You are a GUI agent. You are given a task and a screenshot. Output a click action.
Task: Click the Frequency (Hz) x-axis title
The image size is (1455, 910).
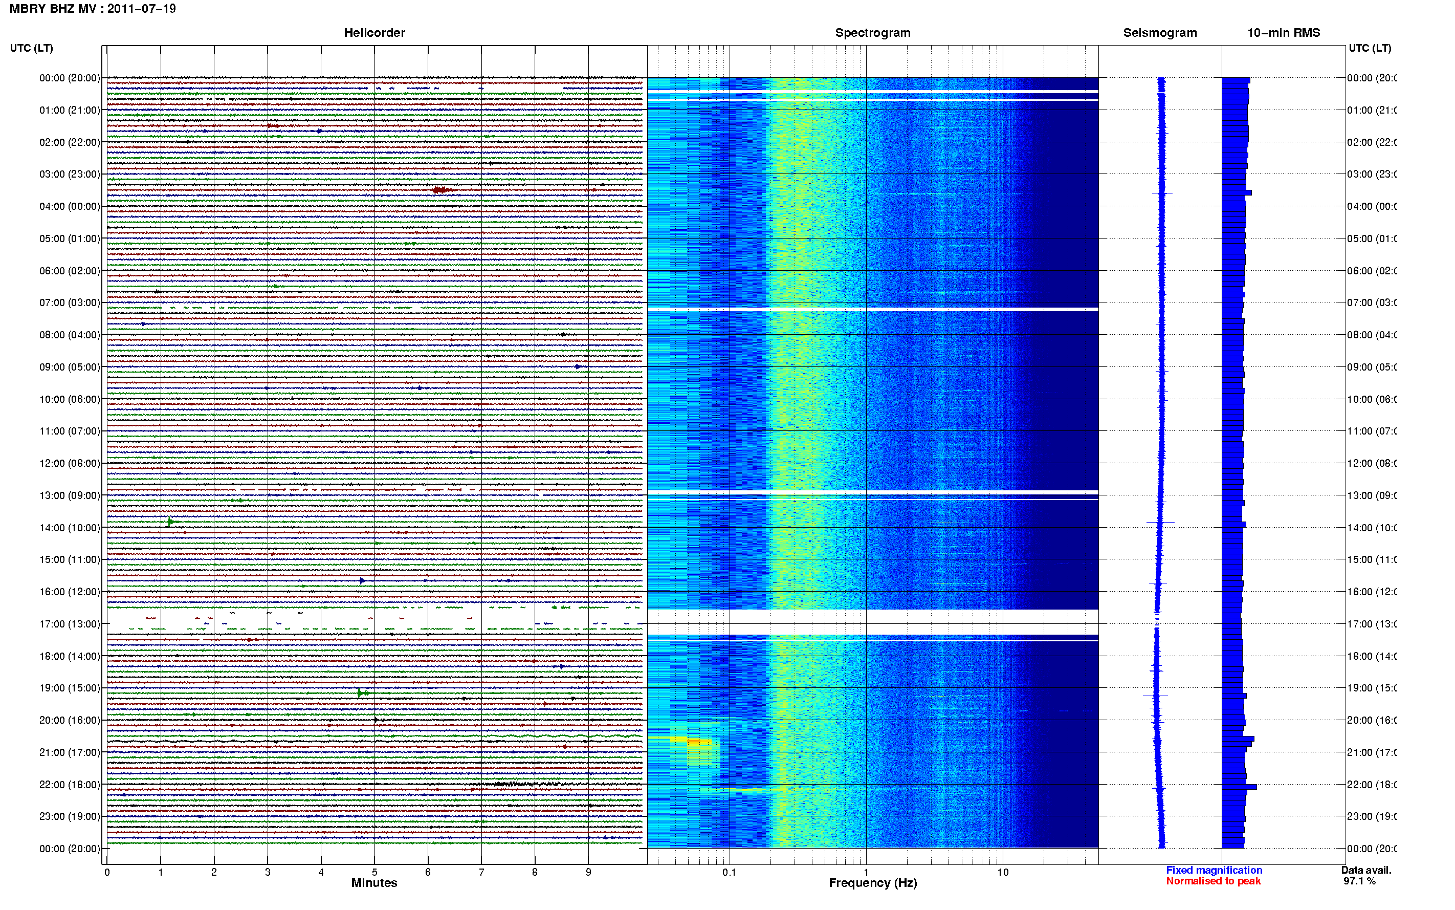873,883
